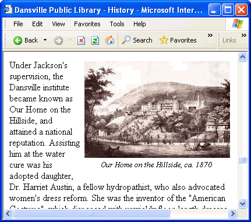The image size is (251, 222).
Task: Open the Help menu
Action: [139, 24]
